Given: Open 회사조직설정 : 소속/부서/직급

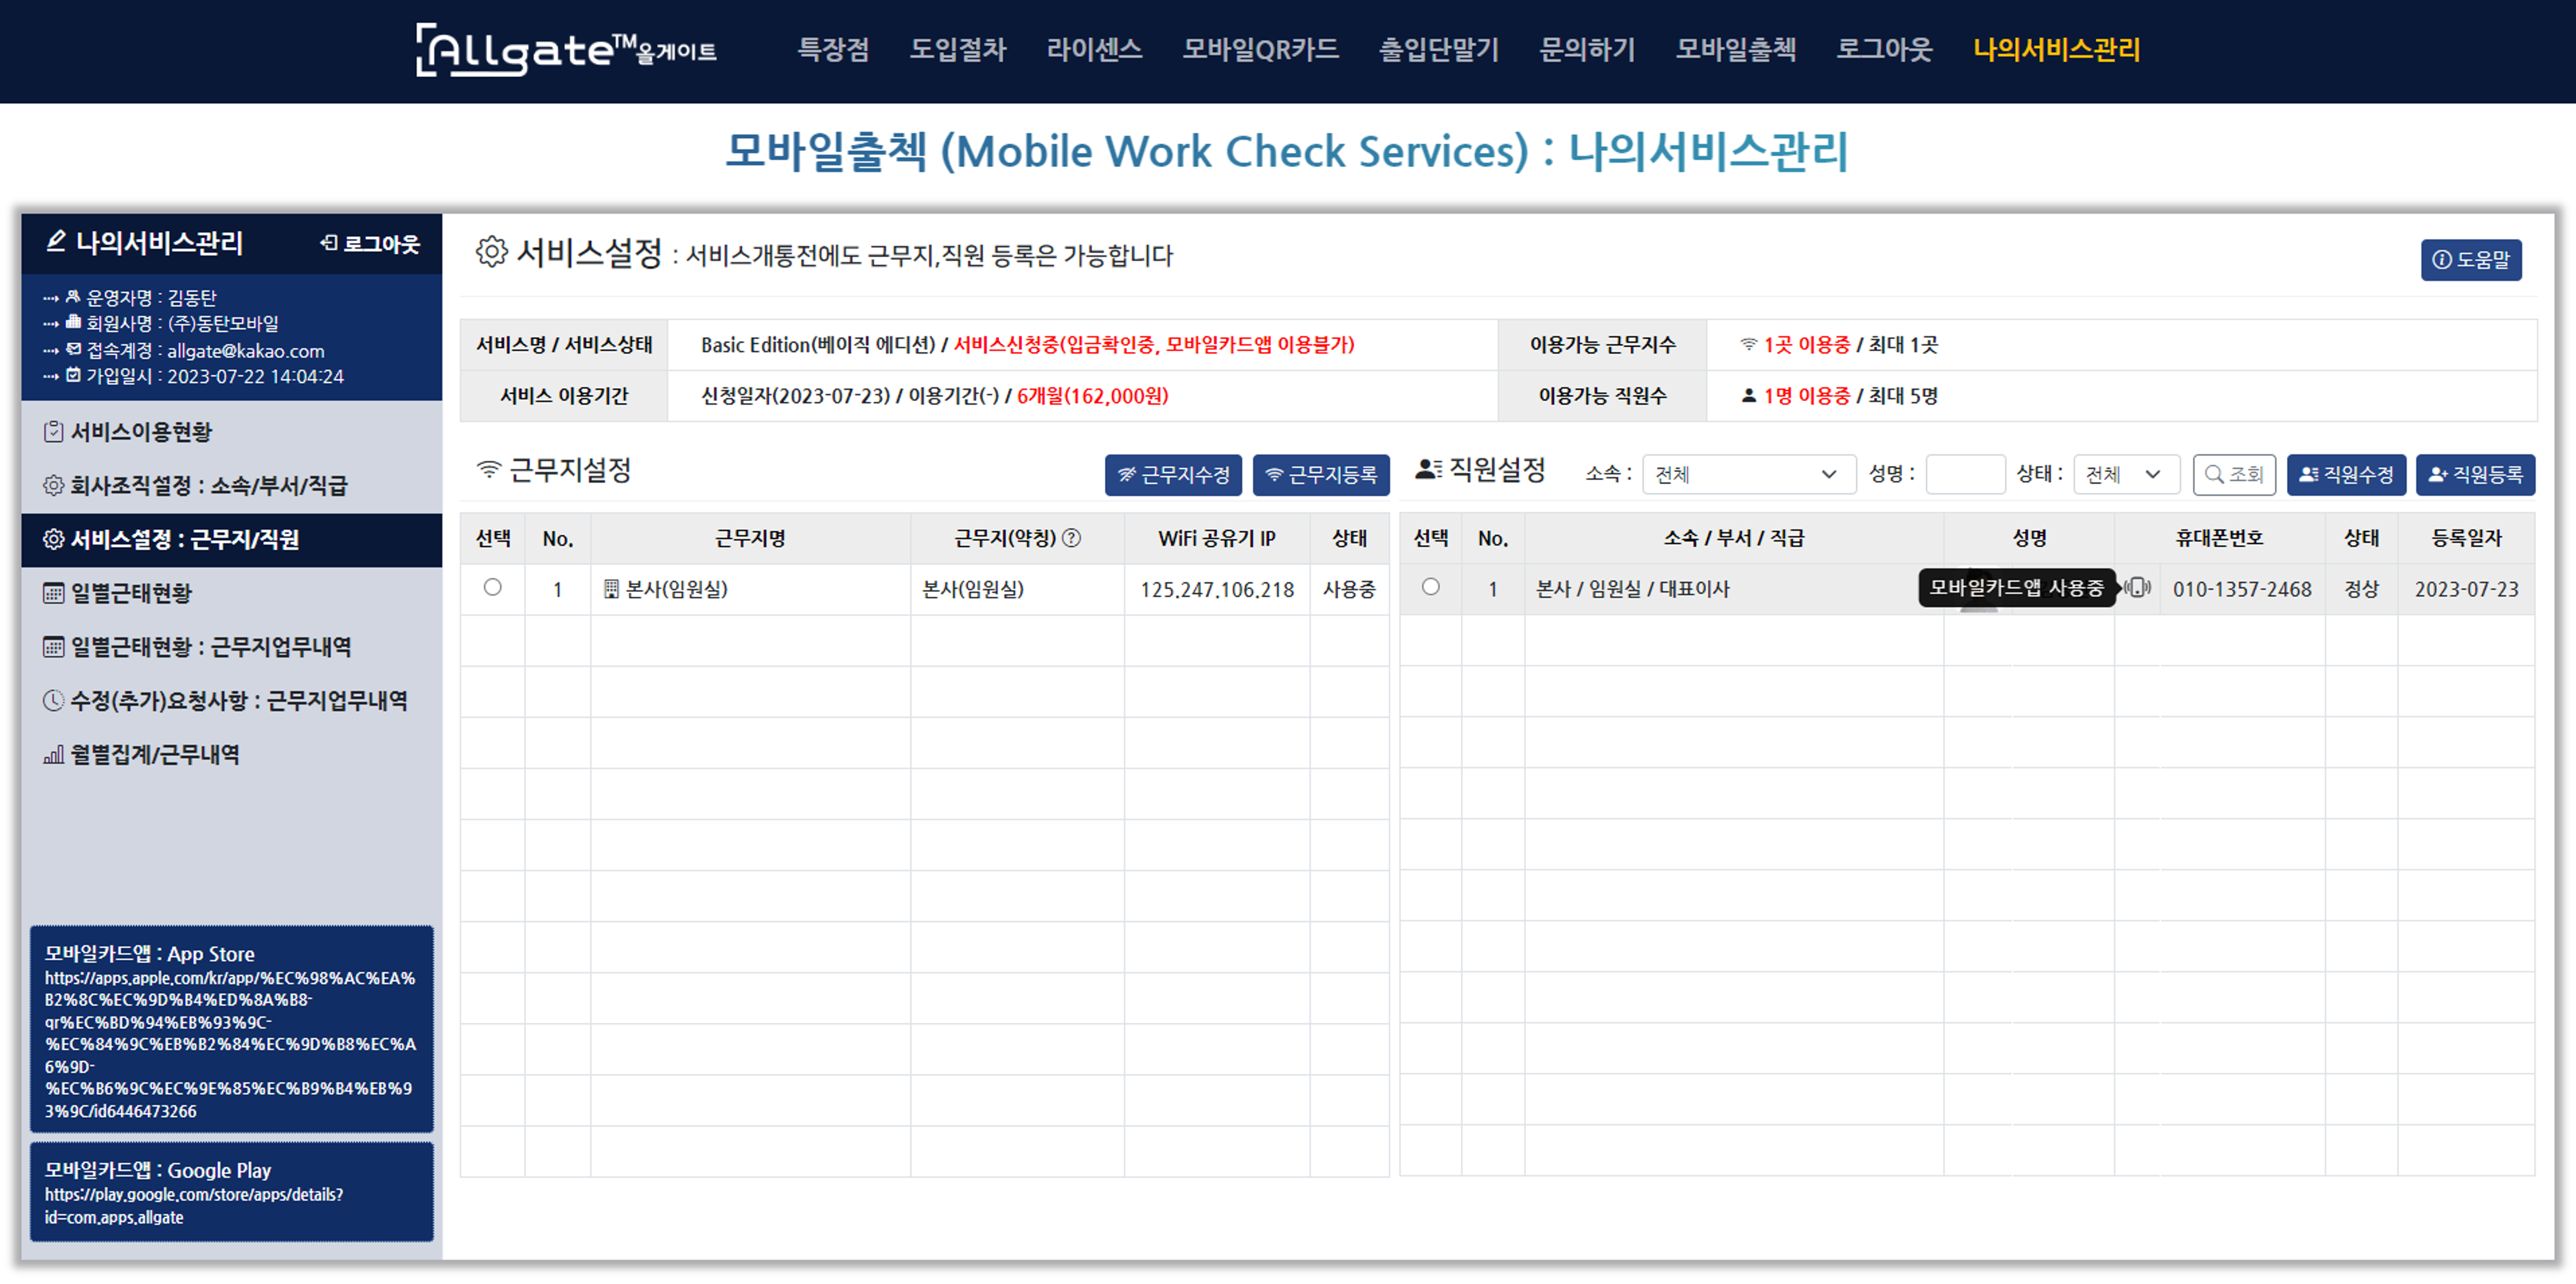Looking at the screenshot, I should (x=209, y=486).
